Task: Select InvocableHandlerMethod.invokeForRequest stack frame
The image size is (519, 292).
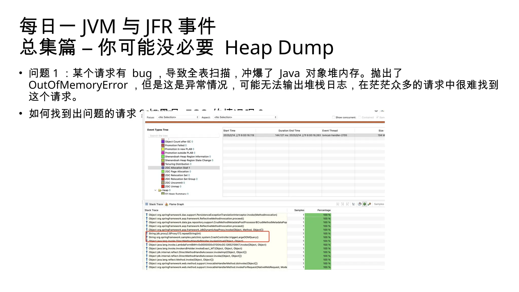Action: [216, 267]
